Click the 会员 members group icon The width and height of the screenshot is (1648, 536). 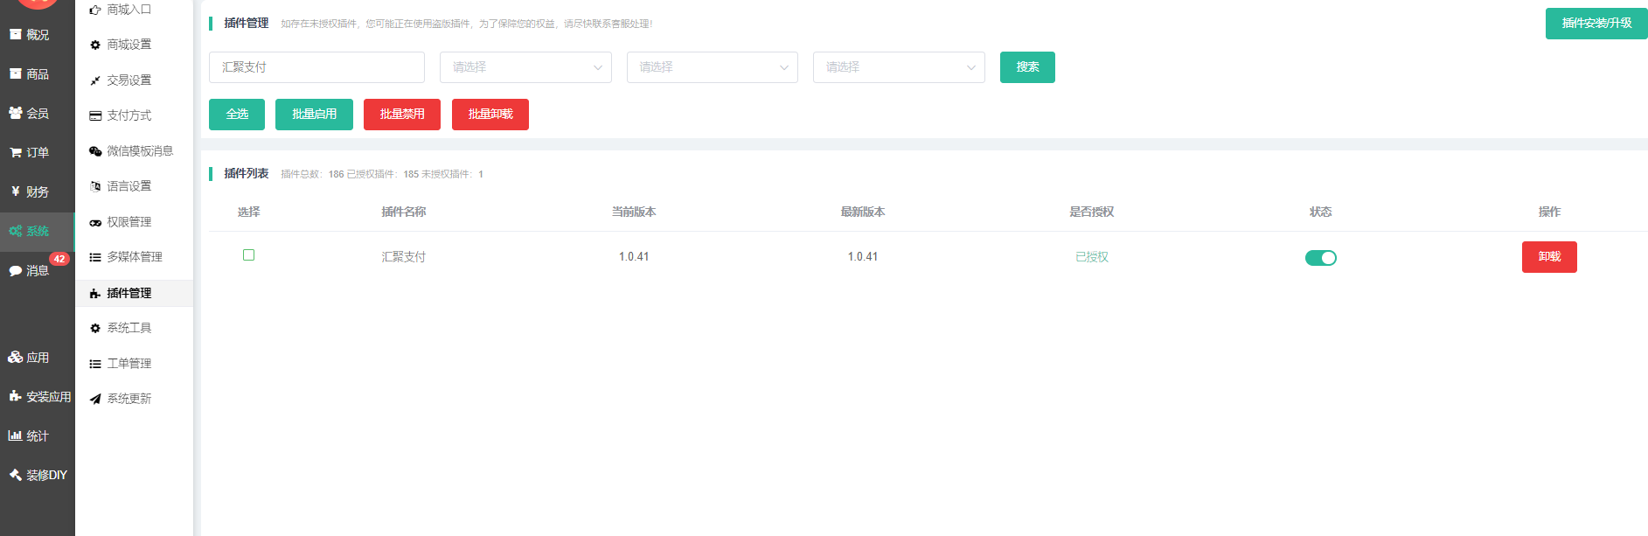click(x=16, y=113)
